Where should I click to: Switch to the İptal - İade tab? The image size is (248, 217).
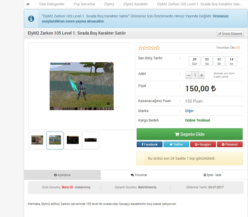click(212, 175)
